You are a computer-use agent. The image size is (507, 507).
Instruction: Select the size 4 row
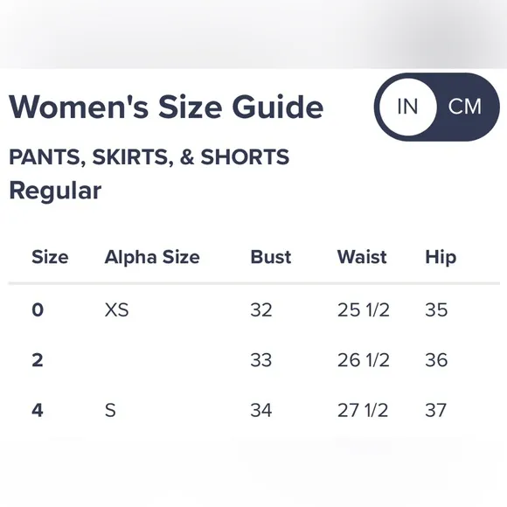tap(253, 410)
